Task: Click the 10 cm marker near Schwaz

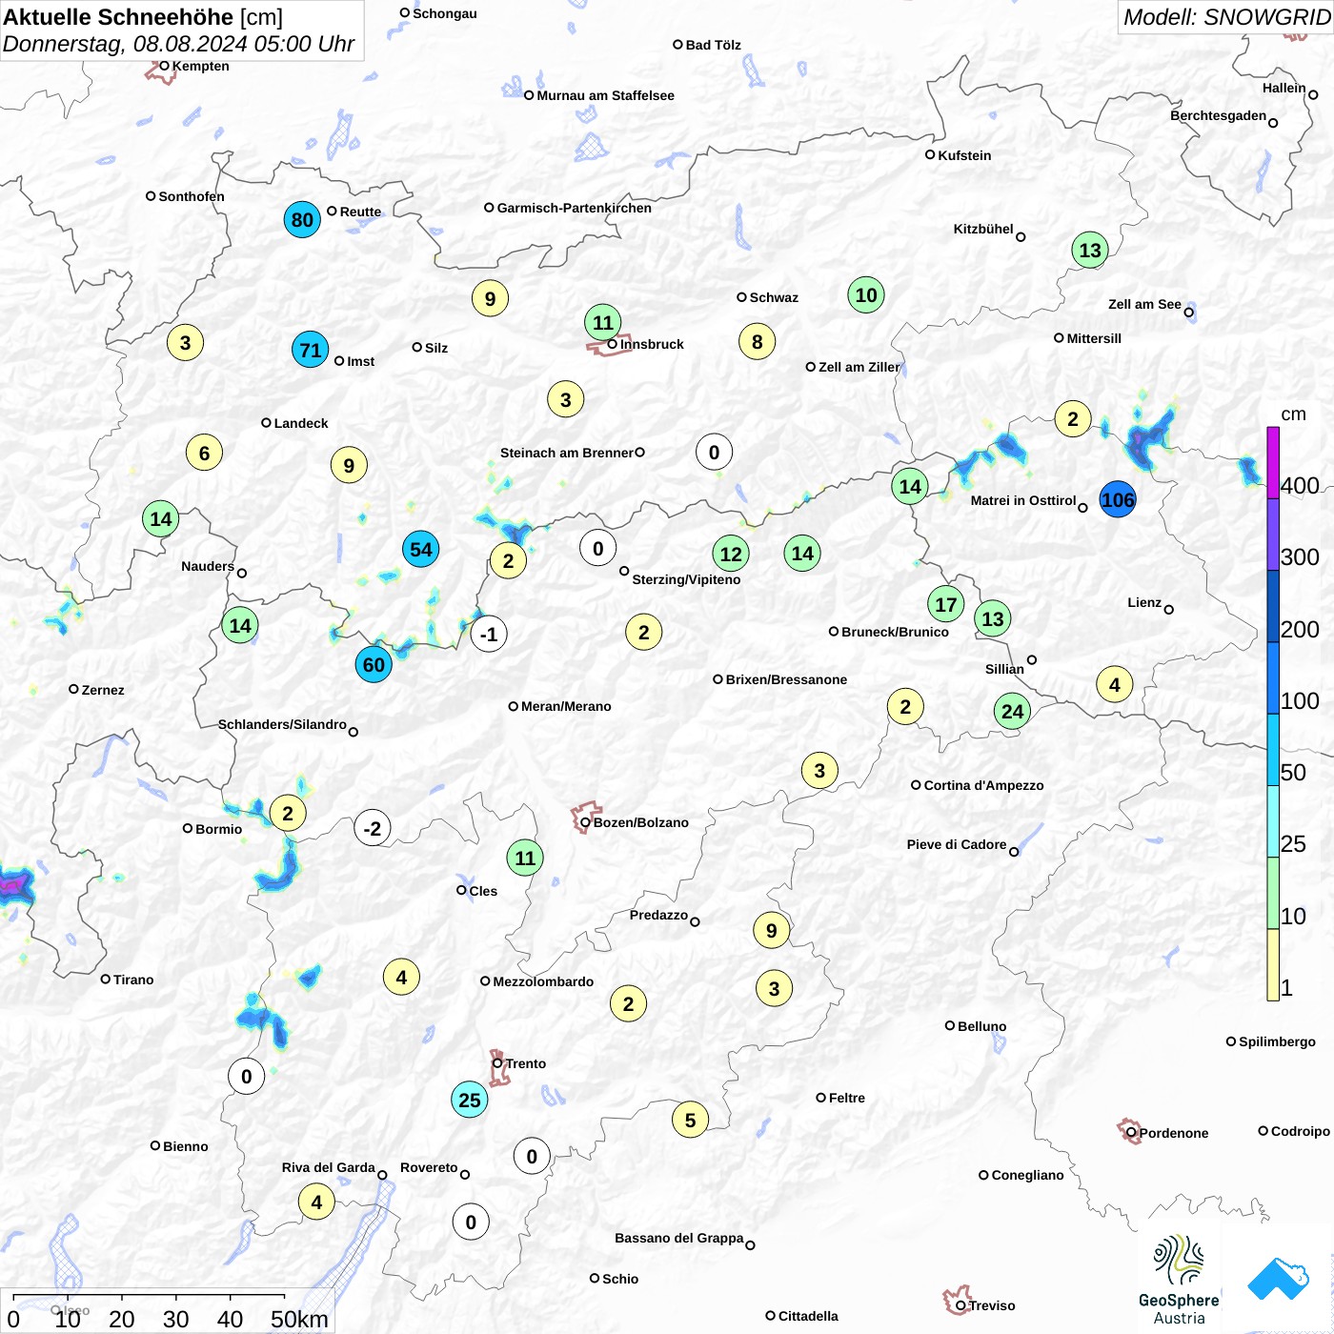Action: (x=866, y=294)
